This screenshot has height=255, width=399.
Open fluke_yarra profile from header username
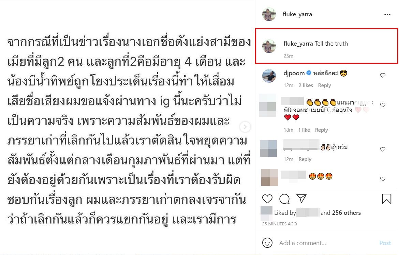pyautogui.click(x=297, y=15)
